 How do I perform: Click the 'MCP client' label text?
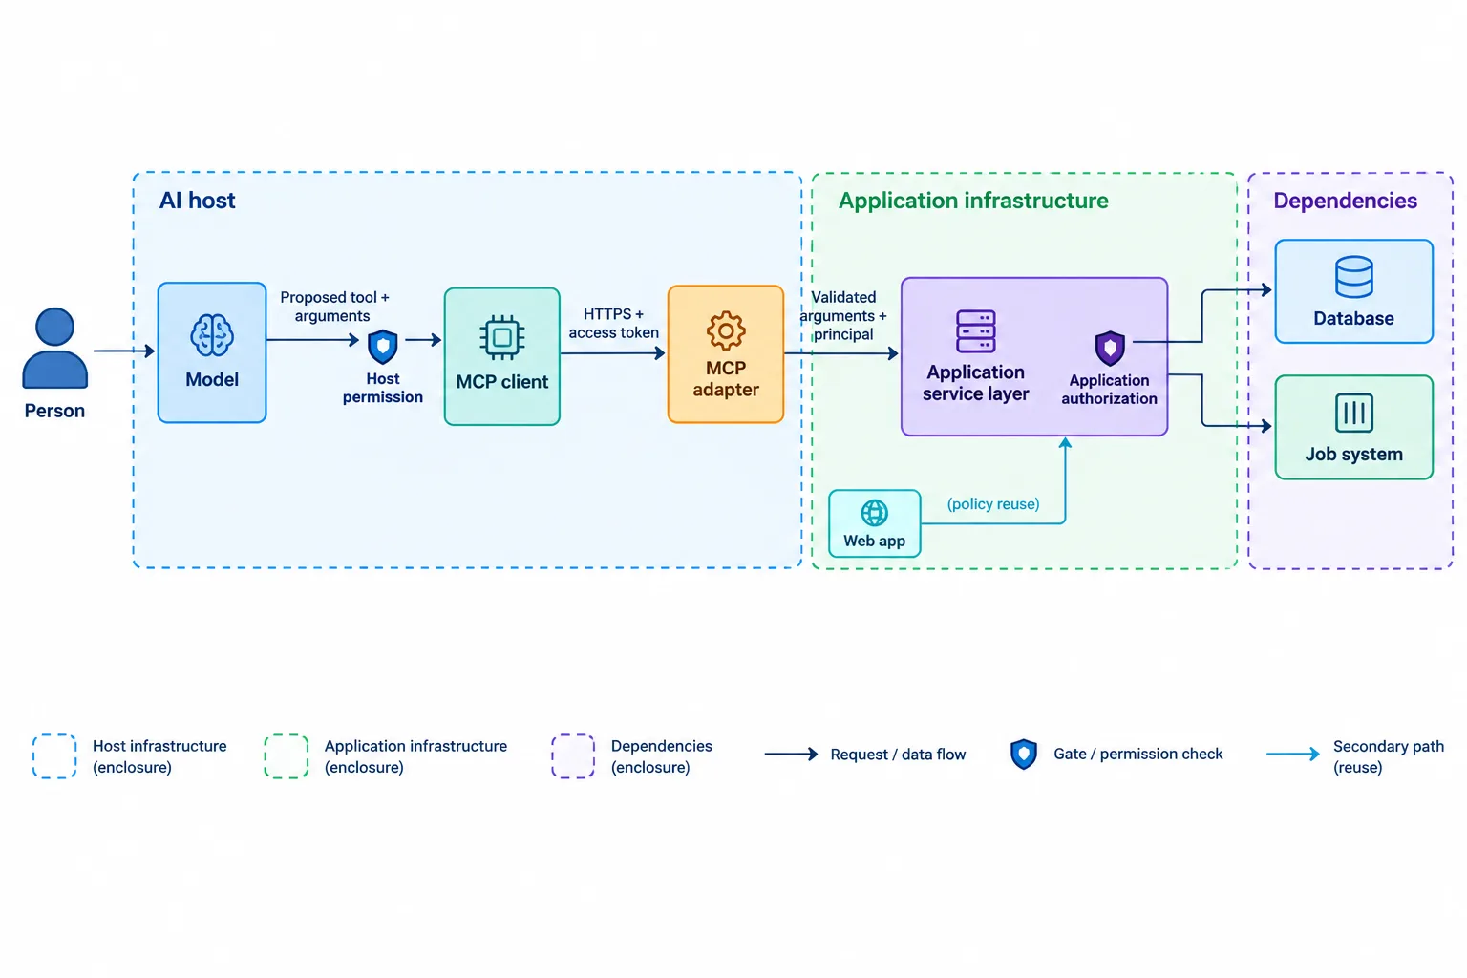click(x=502, y=382)
